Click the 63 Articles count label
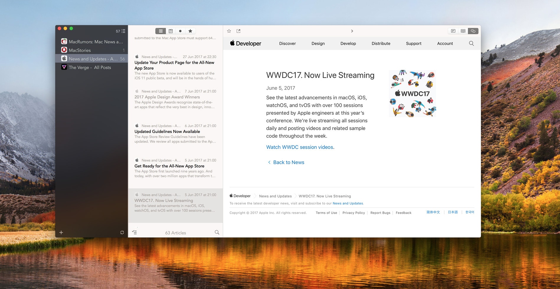Screen dimensions: 560x289 tap(176, 233)
